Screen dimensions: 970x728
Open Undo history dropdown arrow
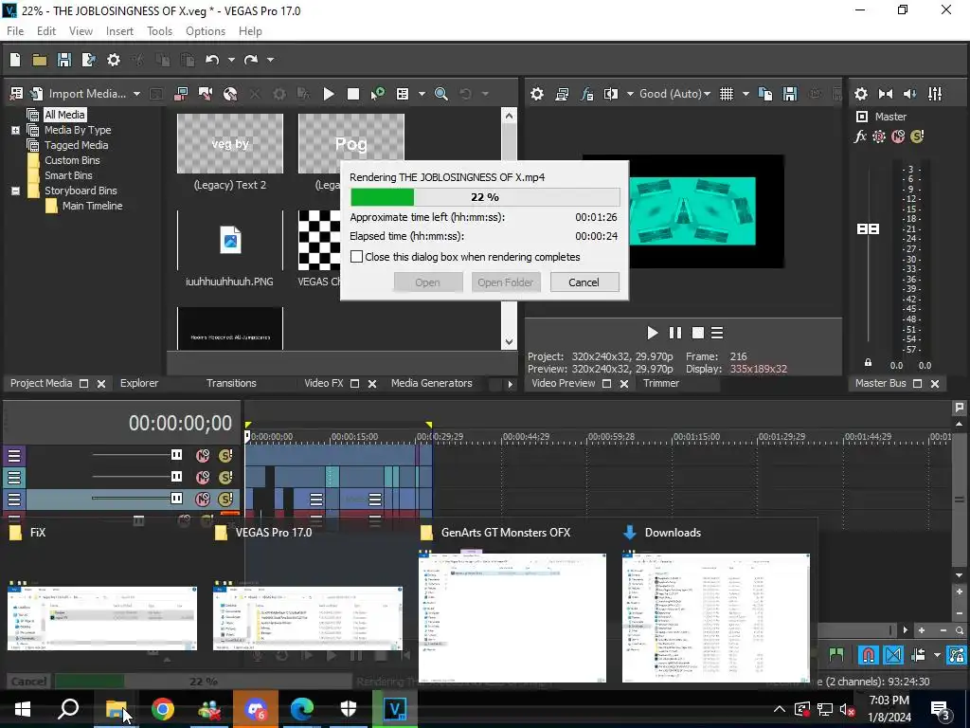point(231,60)
